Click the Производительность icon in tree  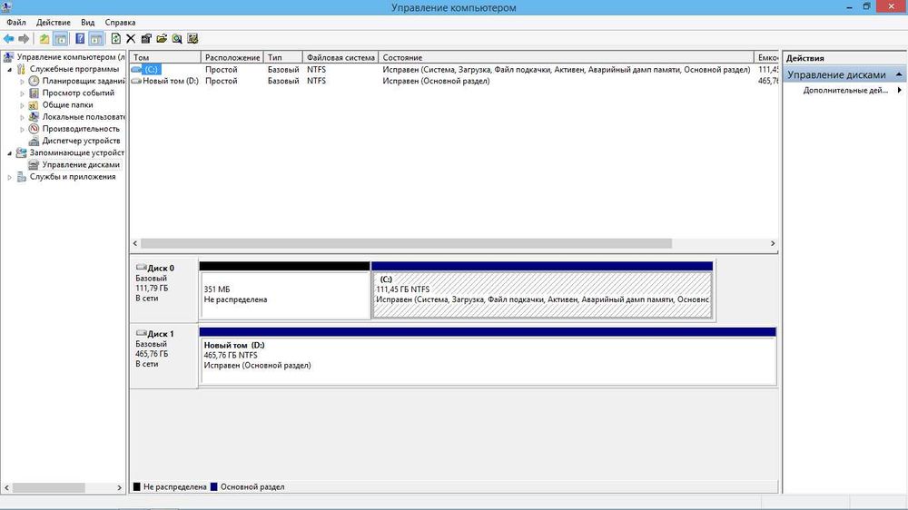click(x=35, y=129)
